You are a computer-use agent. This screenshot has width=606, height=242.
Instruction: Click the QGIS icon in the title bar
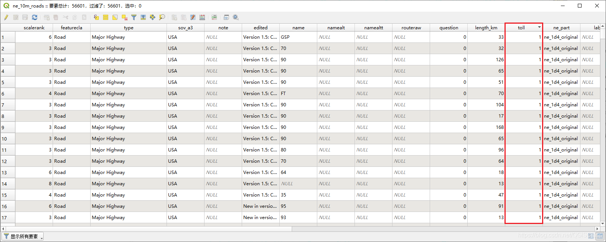coord(6,6)
